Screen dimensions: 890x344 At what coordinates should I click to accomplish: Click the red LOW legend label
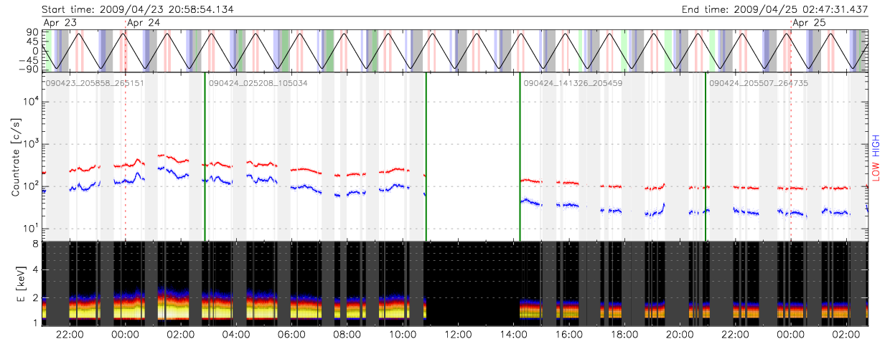[876, 171]
